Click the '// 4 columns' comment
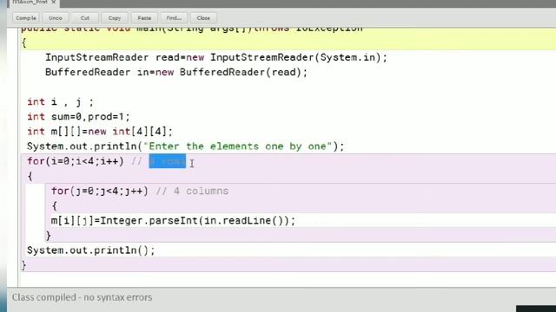Image resolution: width=556 pixels, height=312 pixels. (x=192, y=191)
